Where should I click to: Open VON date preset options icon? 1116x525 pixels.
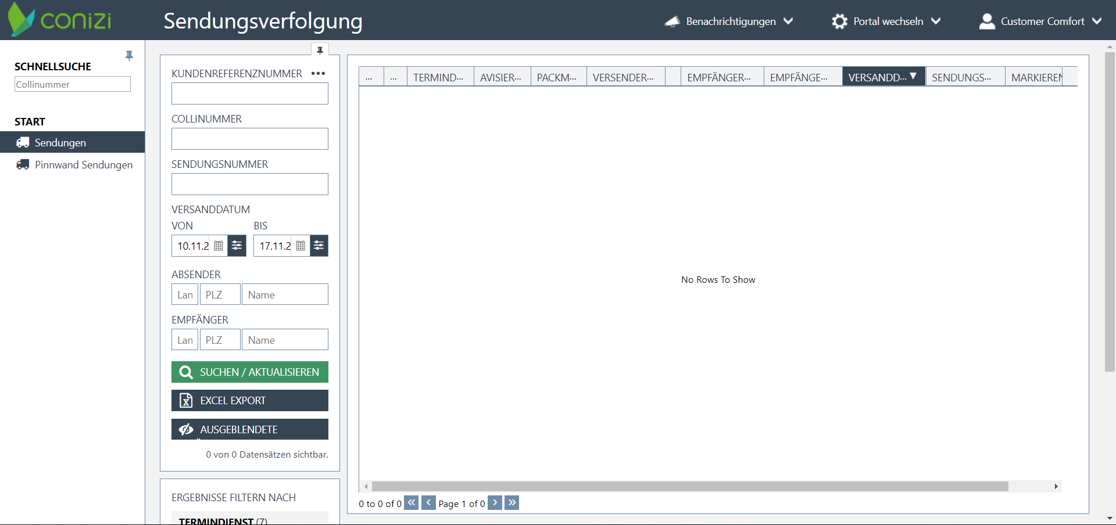tap(237, 246)
